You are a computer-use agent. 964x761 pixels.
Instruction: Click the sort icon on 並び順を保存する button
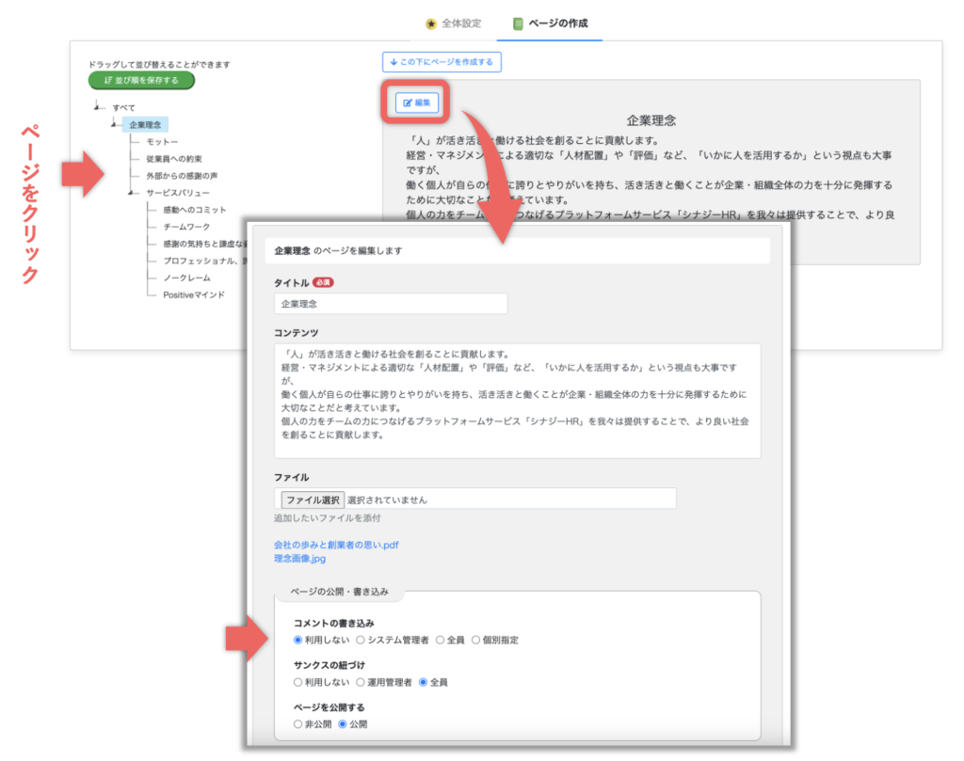108,81
